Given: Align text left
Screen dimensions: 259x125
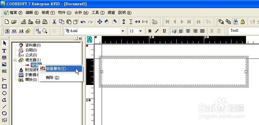Looking at the screenshot, I should [x=181, y=31].
